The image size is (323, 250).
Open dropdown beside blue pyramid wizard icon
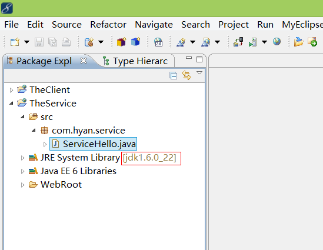[192, 42]
